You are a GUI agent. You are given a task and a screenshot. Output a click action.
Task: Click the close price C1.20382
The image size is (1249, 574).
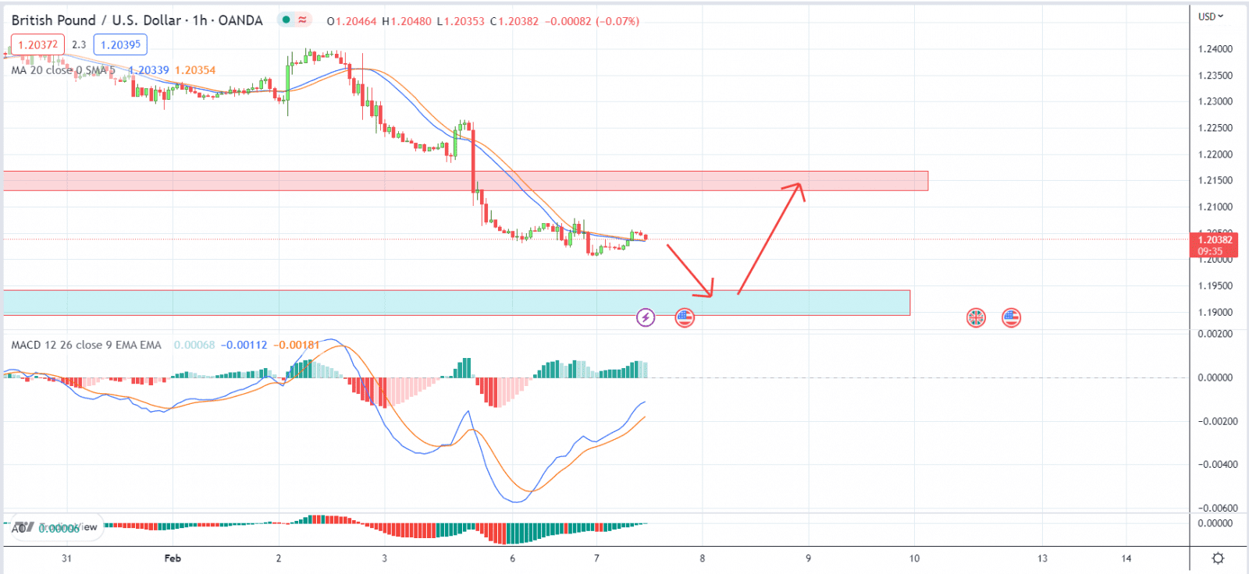514,21
